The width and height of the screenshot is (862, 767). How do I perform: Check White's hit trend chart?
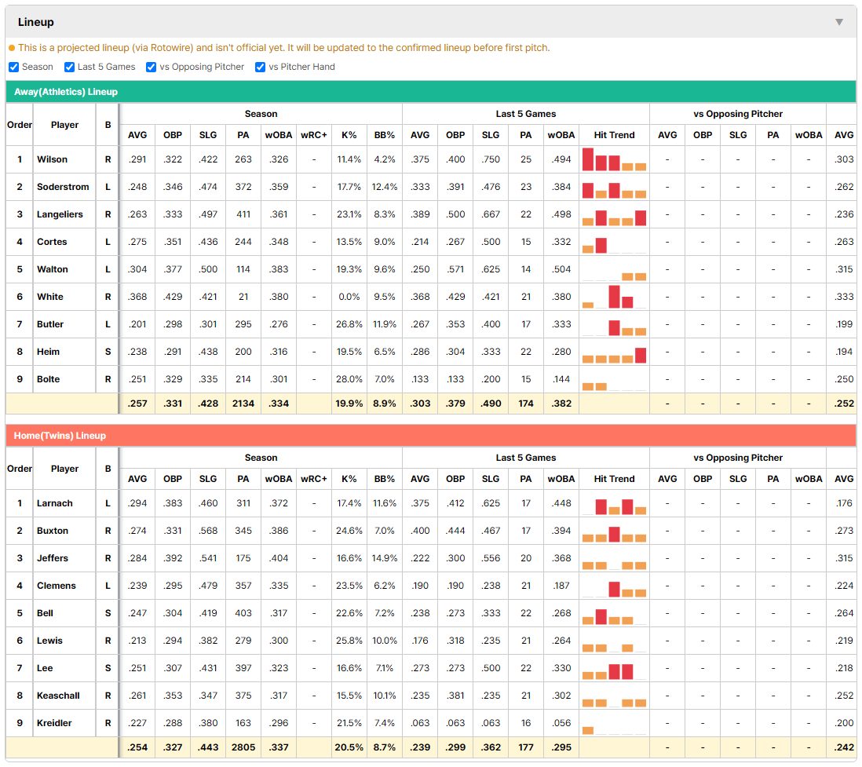614,297
